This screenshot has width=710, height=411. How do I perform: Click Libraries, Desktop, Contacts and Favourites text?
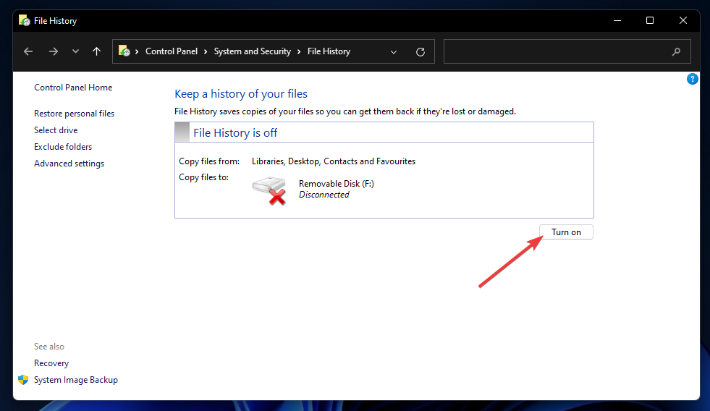333,161
